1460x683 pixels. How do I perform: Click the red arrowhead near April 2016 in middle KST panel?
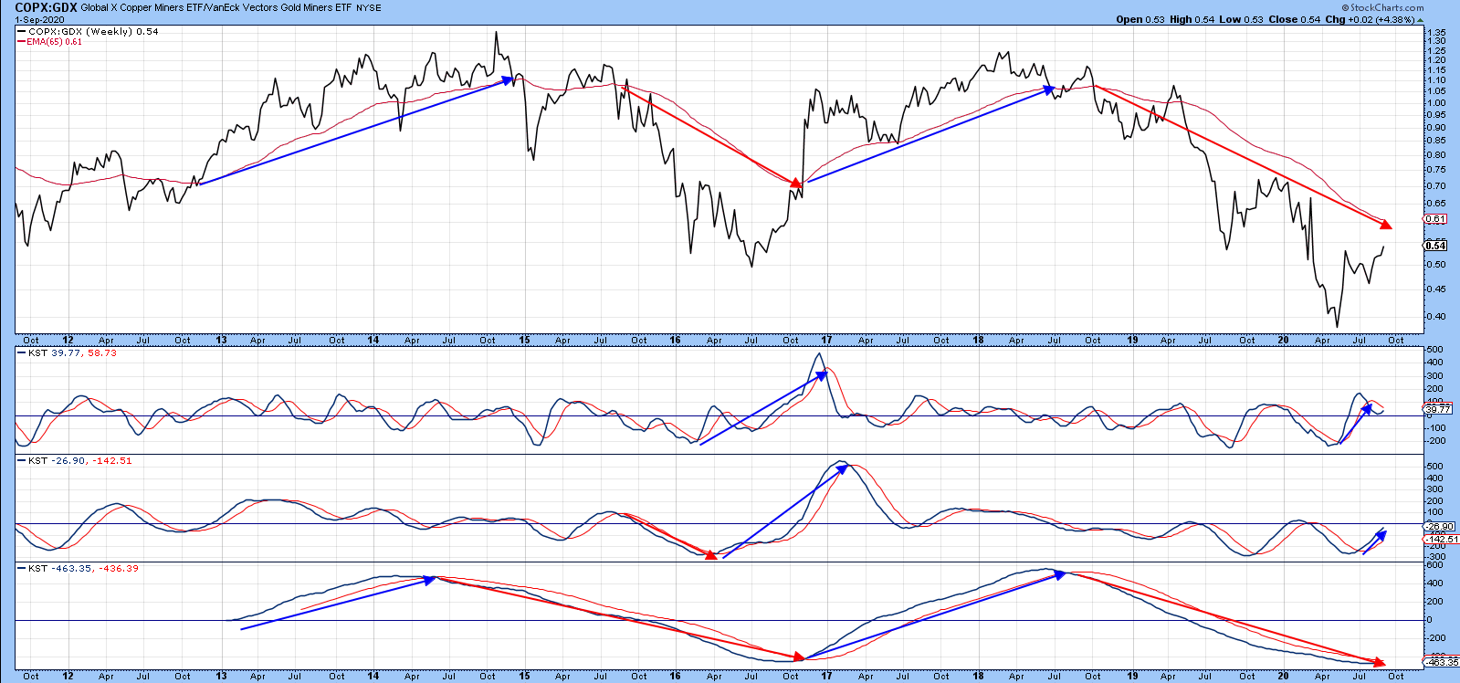(x=711, y=554)
